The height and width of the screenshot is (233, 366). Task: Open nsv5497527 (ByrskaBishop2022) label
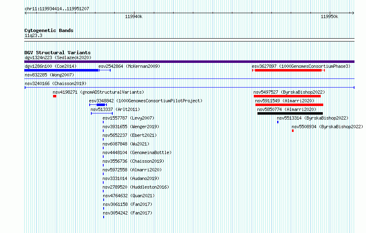click(289, 92)
